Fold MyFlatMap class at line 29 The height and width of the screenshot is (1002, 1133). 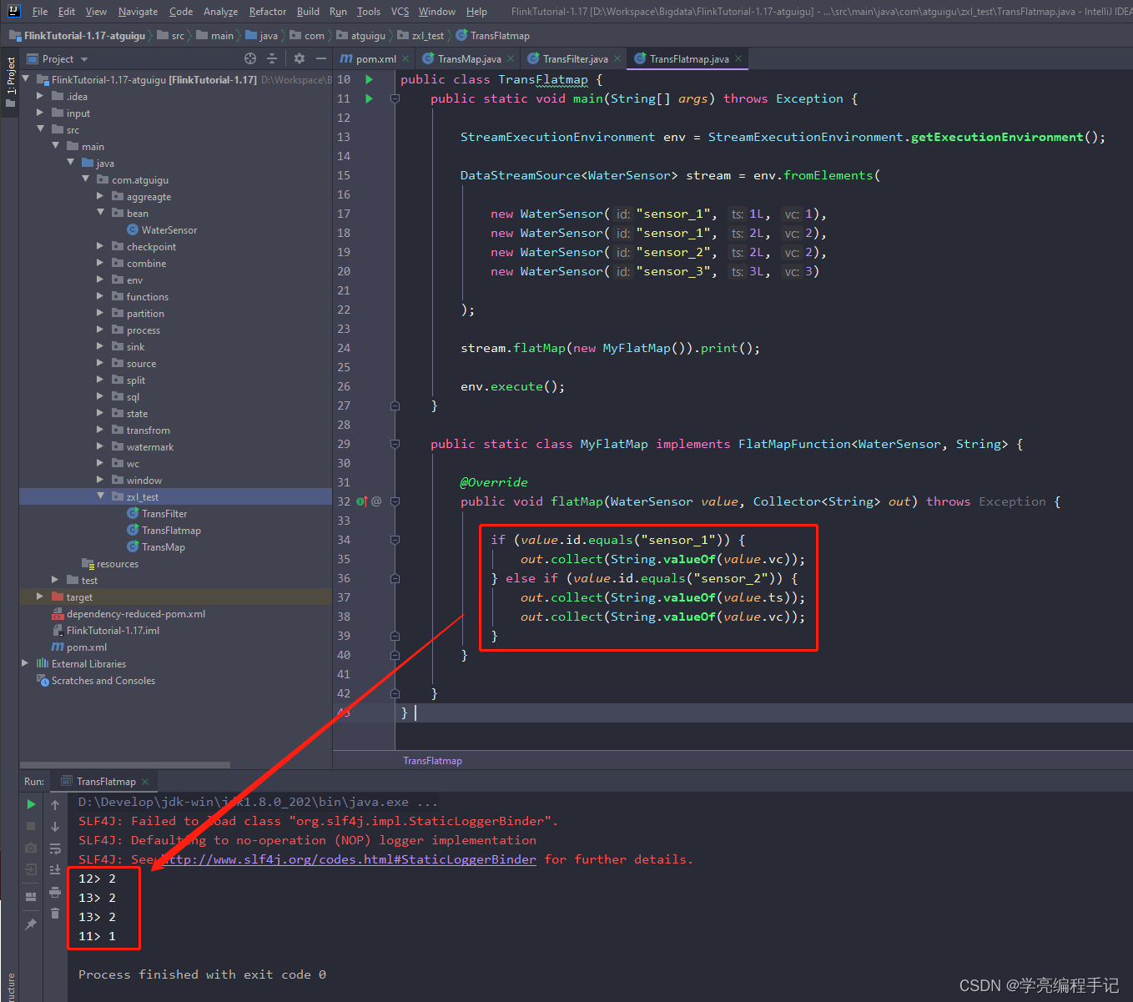[x=395, y=444]
